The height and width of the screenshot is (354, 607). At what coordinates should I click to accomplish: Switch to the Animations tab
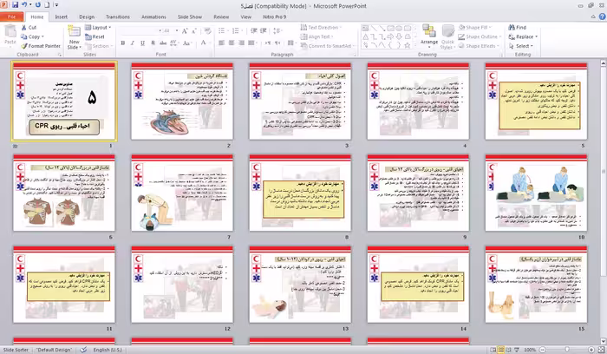coord(153,17)
